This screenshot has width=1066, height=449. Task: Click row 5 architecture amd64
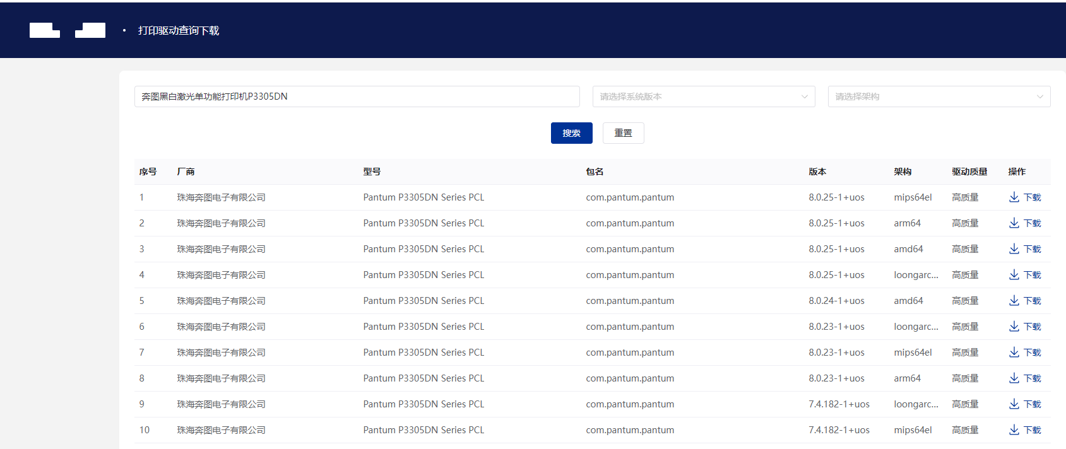(908, 301)
